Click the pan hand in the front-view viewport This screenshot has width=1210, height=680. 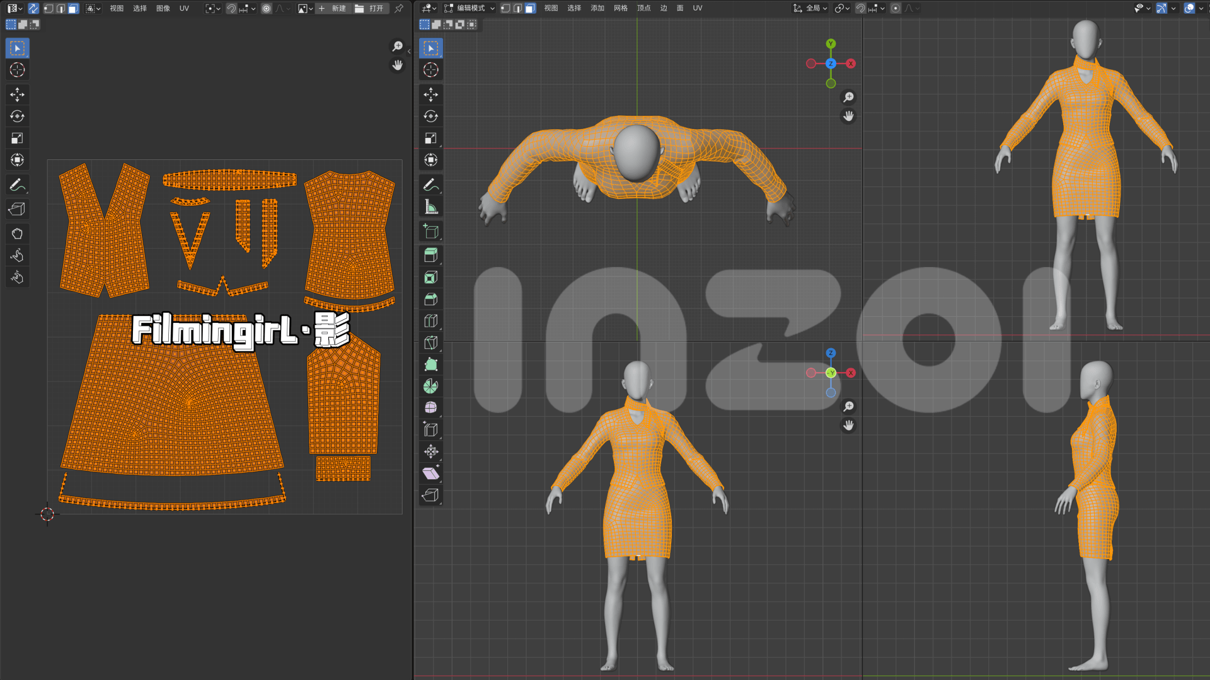[x=849, y=426]
